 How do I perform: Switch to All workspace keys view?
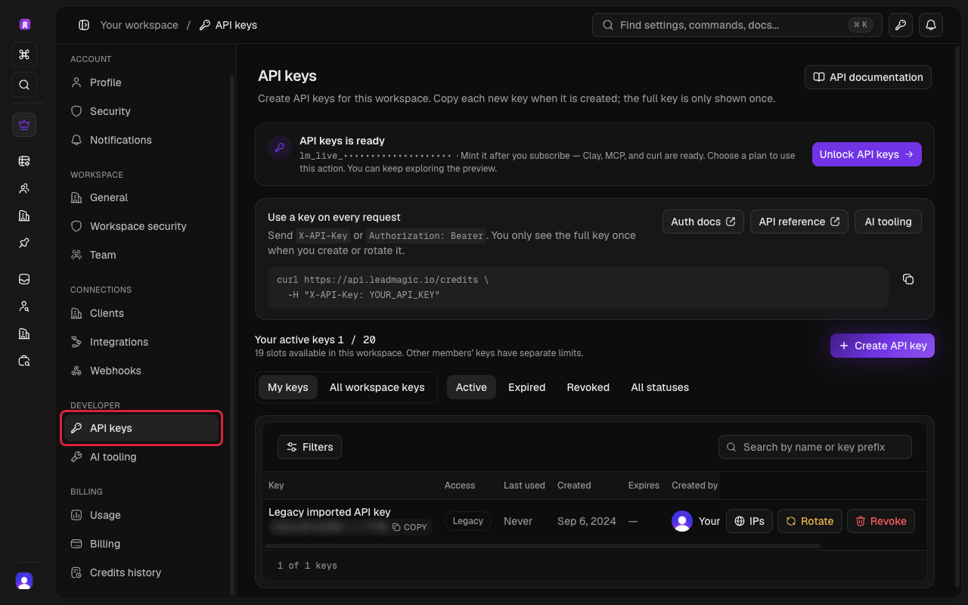[x=377, y=387]
